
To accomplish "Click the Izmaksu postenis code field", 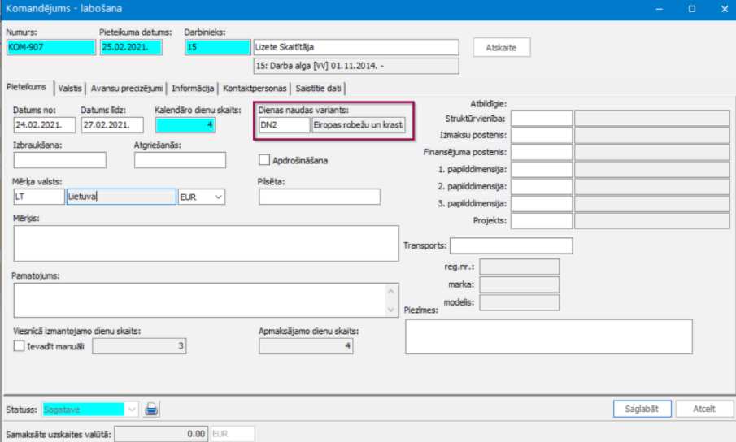I will (x=542, y=136).
